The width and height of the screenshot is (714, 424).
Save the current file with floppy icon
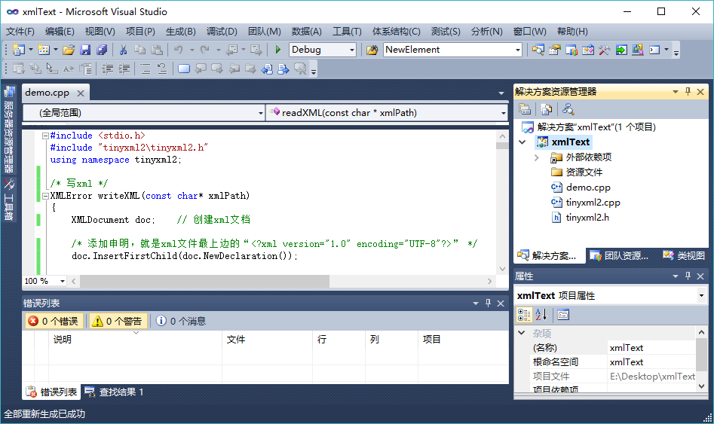tap(85, 50)
